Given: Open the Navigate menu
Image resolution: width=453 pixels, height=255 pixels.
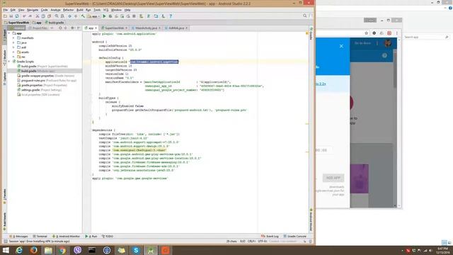Looking at the screenshot, I should click(33, 10).
